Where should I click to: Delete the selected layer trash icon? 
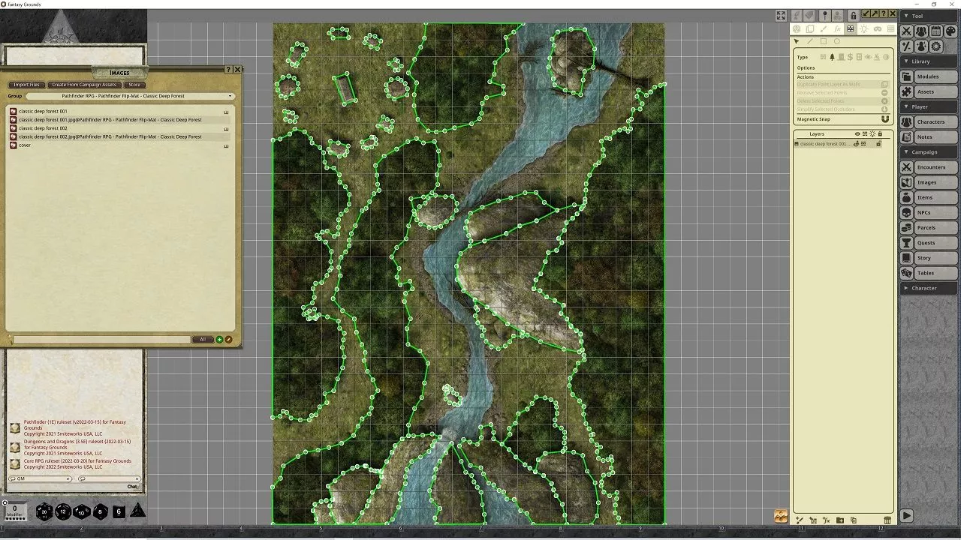point(887,520)
